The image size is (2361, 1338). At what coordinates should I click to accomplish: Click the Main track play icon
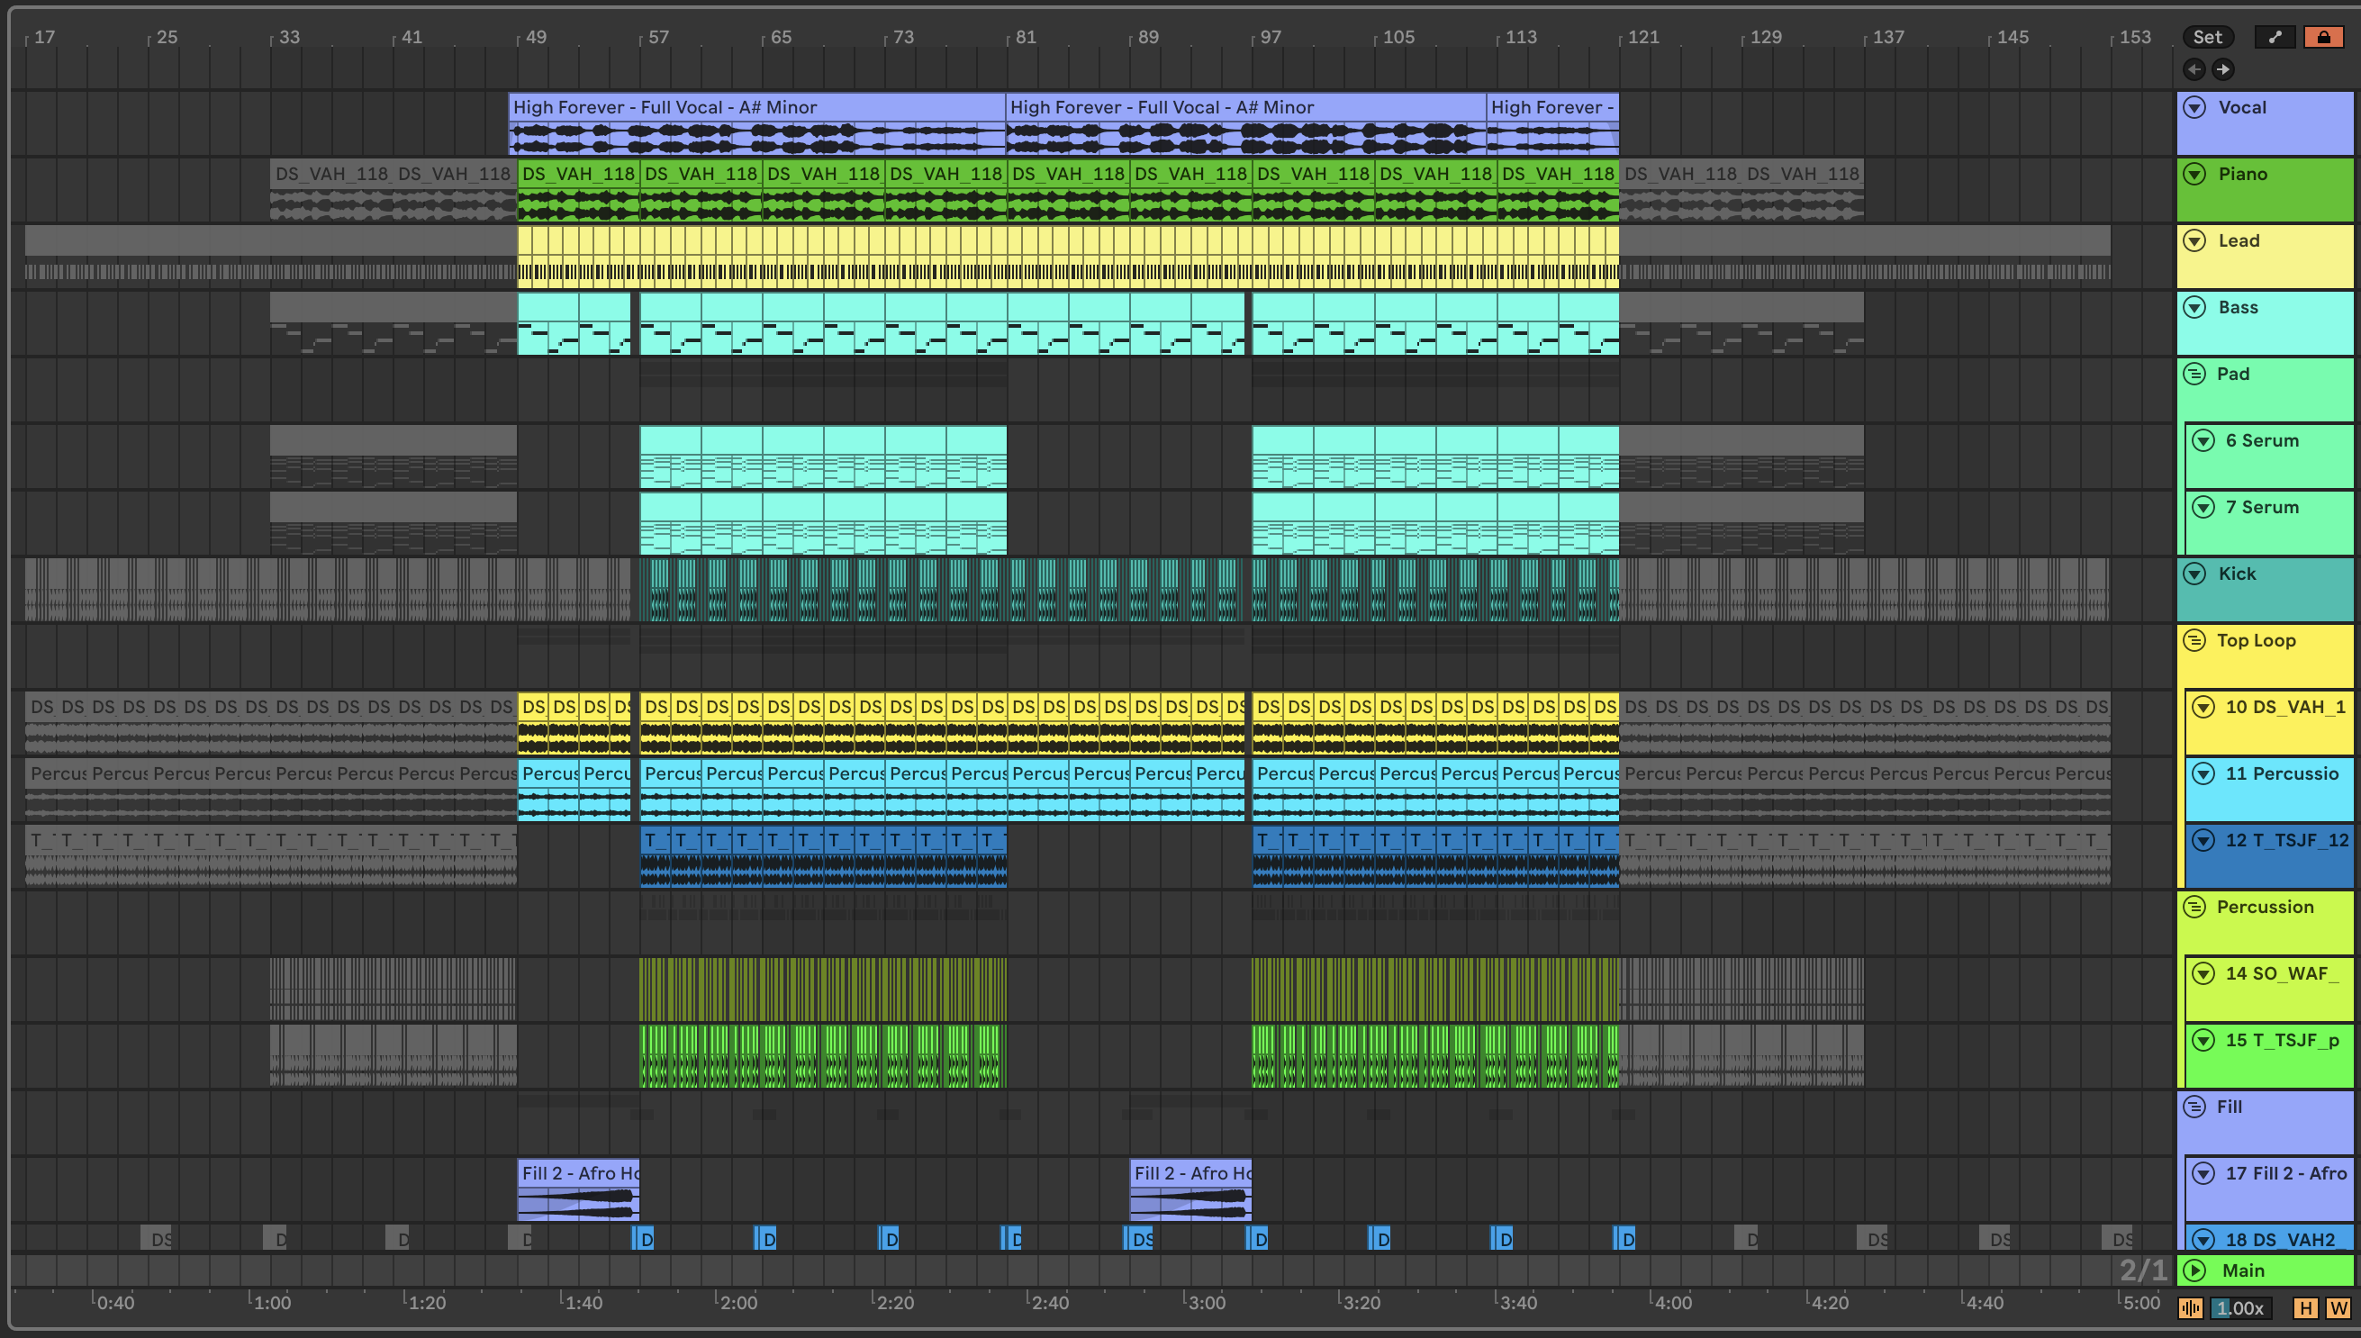(2194, 1270)
